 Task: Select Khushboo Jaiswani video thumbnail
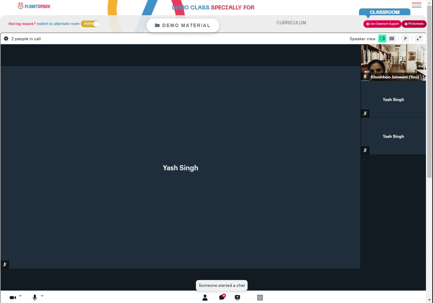tap(393, 63)
